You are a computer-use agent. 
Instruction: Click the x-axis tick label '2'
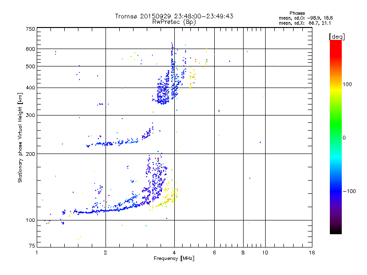[106, 253]
